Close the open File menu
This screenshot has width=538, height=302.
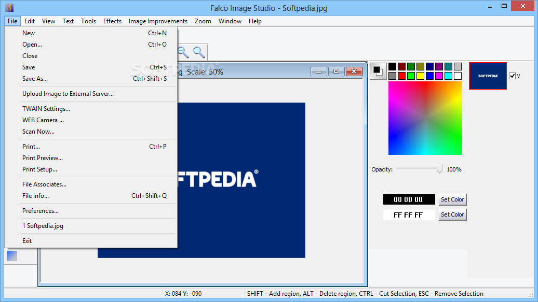[12, 21]
